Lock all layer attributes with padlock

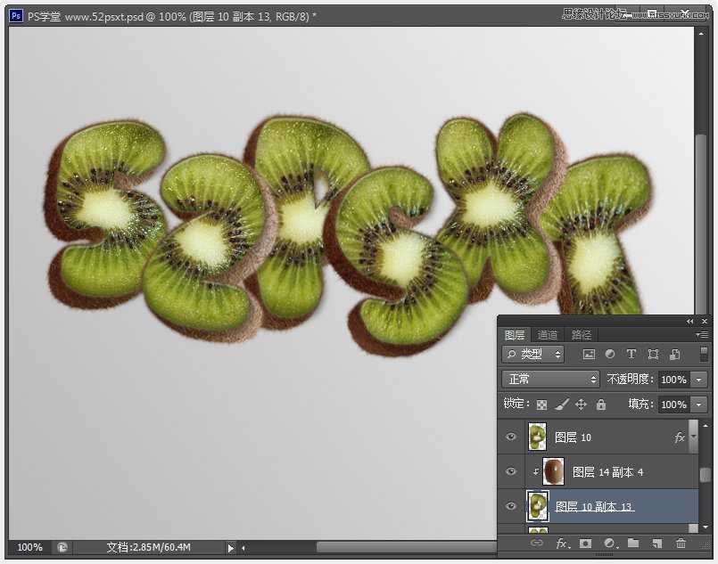point(601,405)
